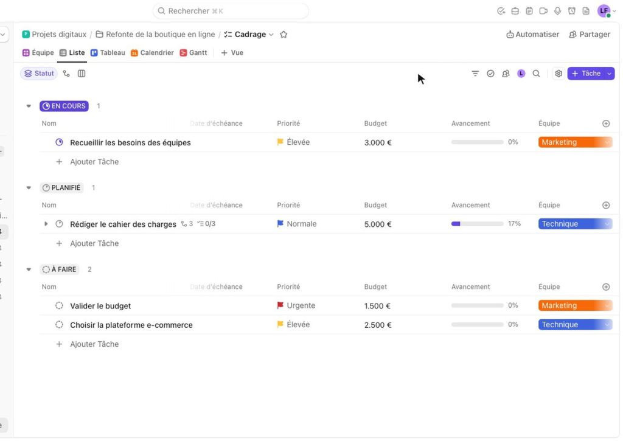Click the purple L avatar filter
The image size is (623, 441).
click(521, 74)
